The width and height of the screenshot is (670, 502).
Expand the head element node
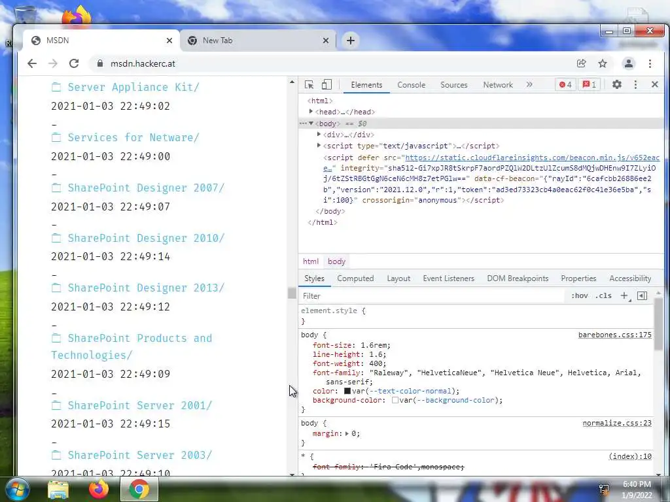coord(311,111)
